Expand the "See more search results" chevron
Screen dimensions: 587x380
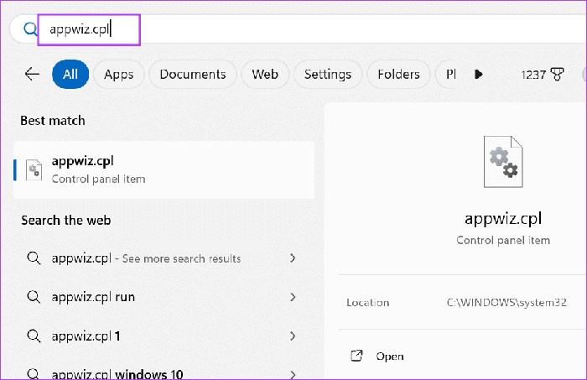click(293, 258)
